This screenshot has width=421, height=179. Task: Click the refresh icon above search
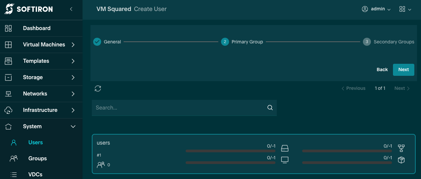coord(98,88)
